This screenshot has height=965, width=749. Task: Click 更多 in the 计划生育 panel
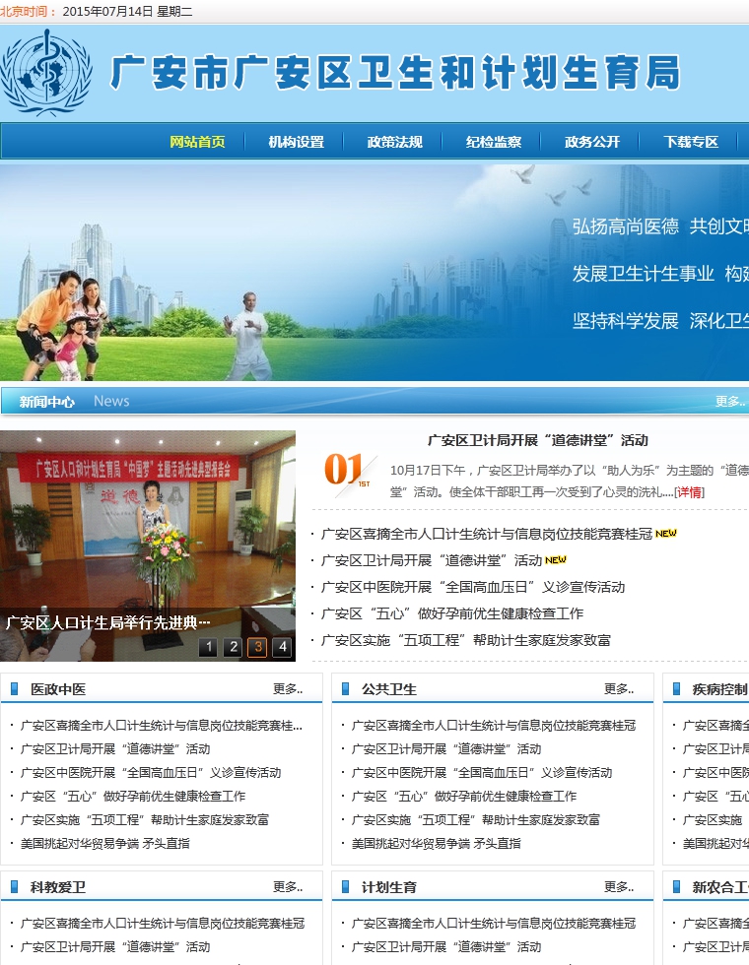(619, 887)
